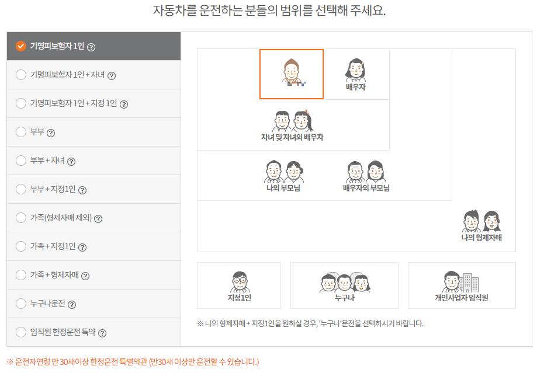Image resolution: width=537 pixels, height=373 pixels.
Task: Click the 나의 형제자매 illustration
Action: point(481,221)
